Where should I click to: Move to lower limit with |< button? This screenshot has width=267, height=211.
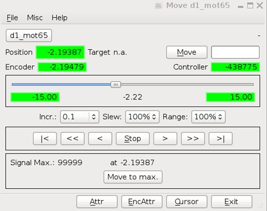[45, 139]
